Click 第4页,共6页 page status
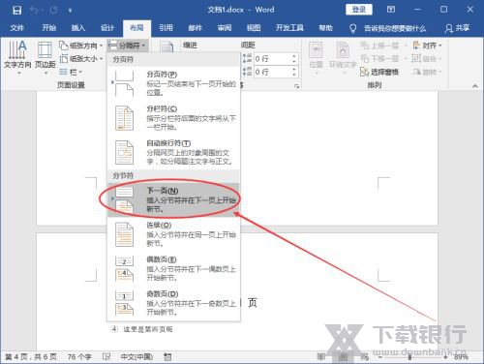This screenshot has width=484, height=364. click(x=31, y=357)
